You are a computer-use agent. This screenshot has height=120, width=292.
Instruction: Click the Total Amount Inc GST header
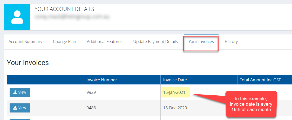pos(260,80)
